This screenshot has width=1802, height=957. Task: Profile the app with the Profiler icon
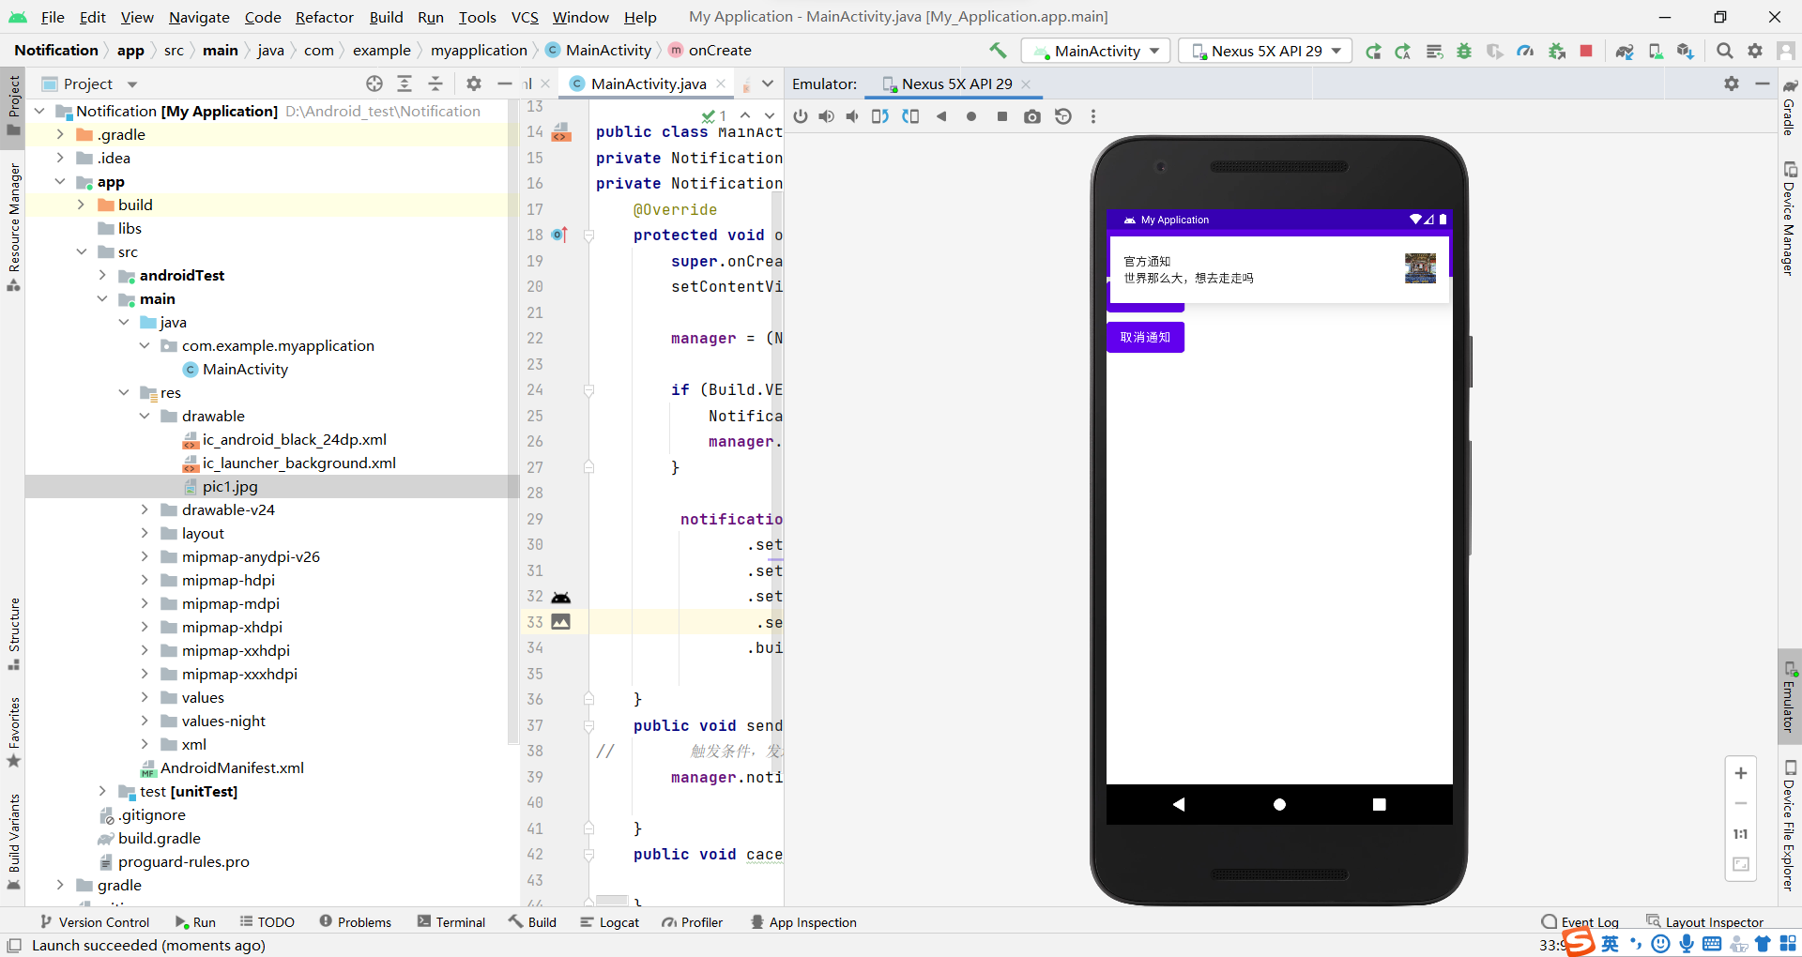[x=1525, y=51]
